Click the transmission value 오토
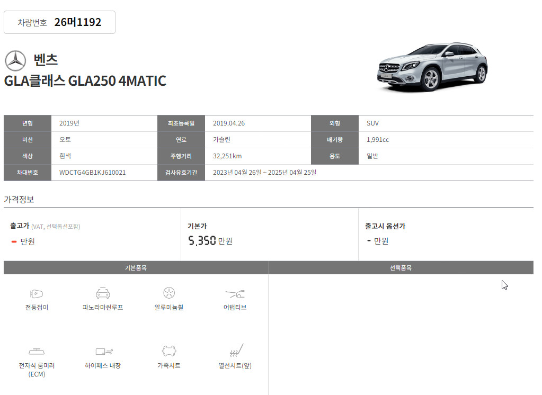Image resolution: width=542 pixels, height=395 pixels. click(x=65, y=140)
